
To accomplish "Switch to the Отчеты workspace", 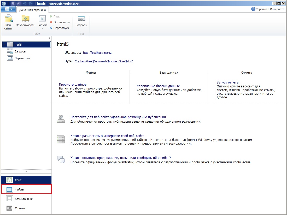I will tap(26, 208).
